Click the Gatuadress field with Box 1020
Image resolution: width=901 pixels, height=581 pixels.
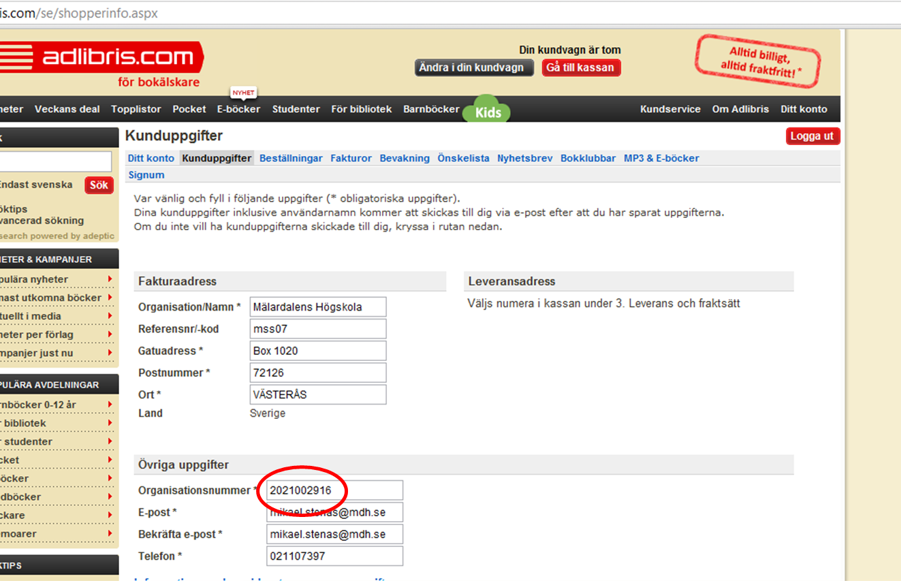click(x=318, y=351)
